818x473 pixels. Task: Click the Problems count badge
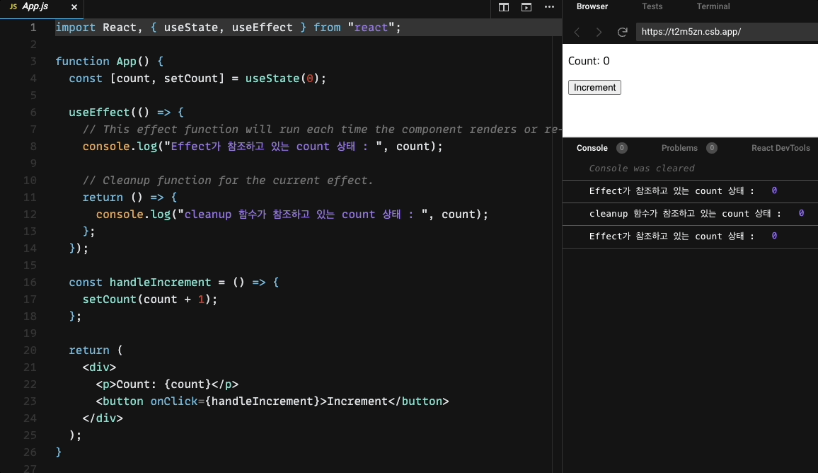pos(712,148)
